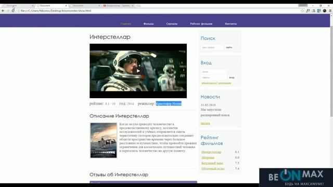Bookmark this page with the star icon
This screenshot has height=187, width=333.
point(302,10)
